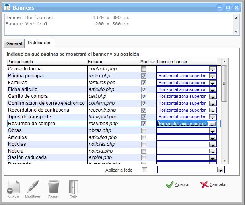The width and height of the screenshot is (245, 205).
Task: Click the Banners window title icon
Action: (7, 7)
